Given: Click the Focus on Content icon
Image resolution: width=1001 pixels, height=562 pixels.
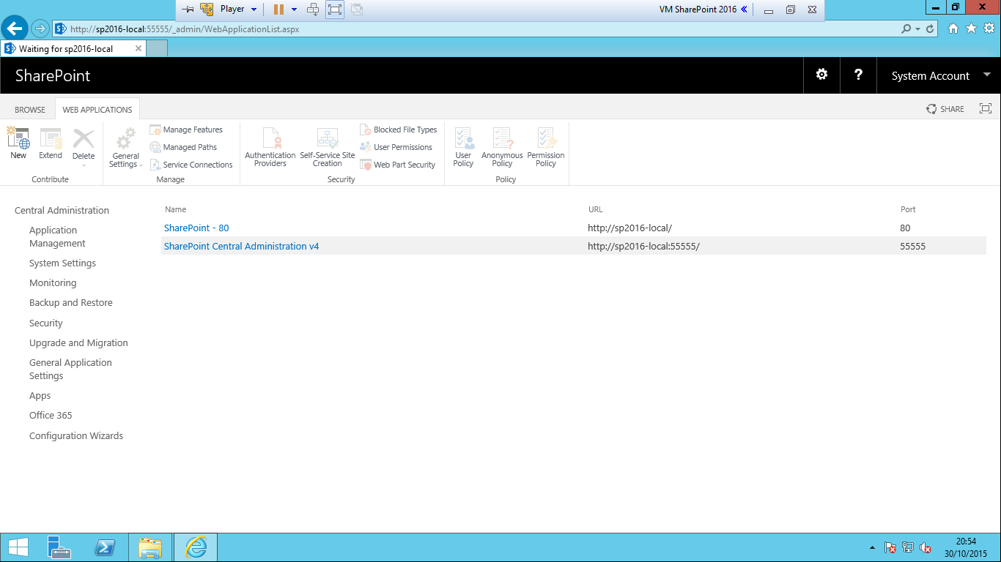Looking at the screenshot, I should (x=986, y=108).
